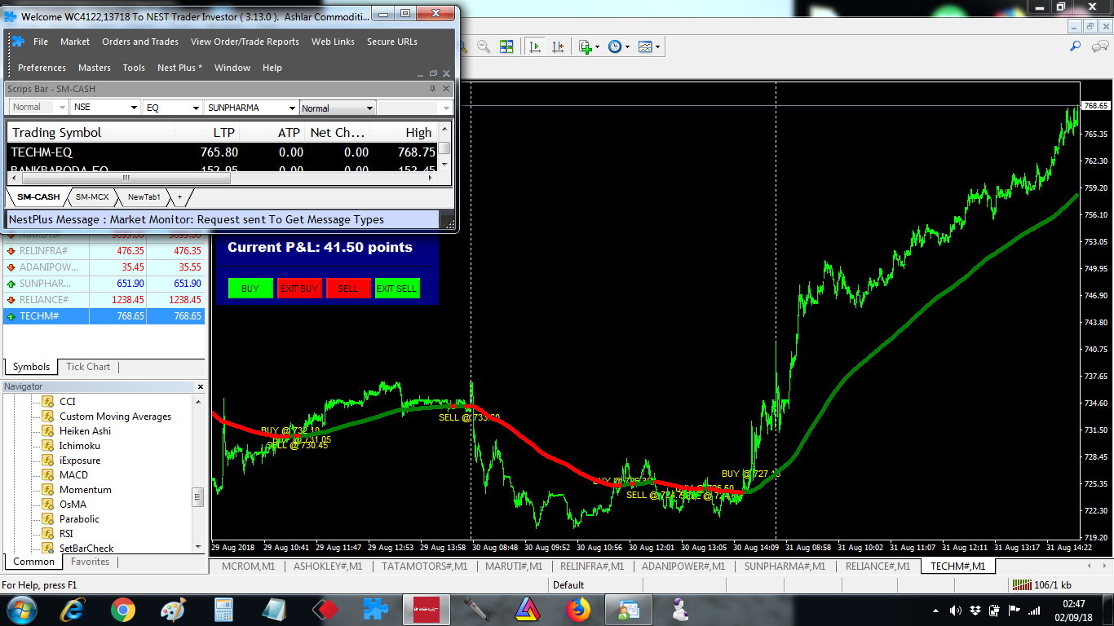Close the Scrips Bar panel
Screen dimensions: 1114x626
[x=446, y=88]
